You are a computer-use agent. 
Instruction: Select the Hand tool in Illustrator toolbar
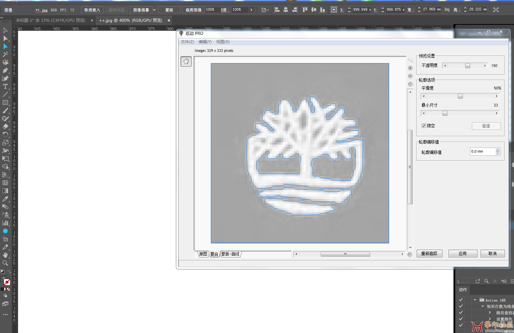tap(5, 255)
